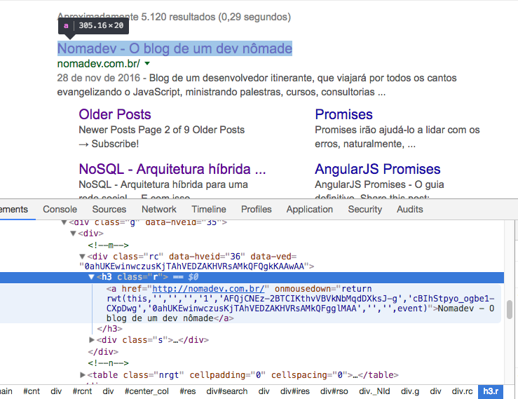Select the closing </h3> tag line

pos(109,329)
